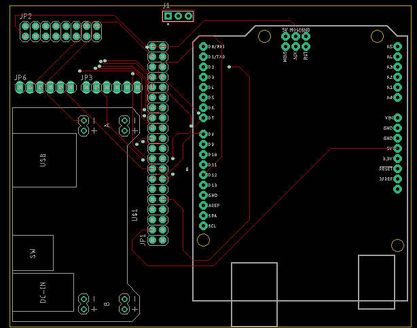Click the 3.3V pad
417x328 pixels.
tap(397, 158)
